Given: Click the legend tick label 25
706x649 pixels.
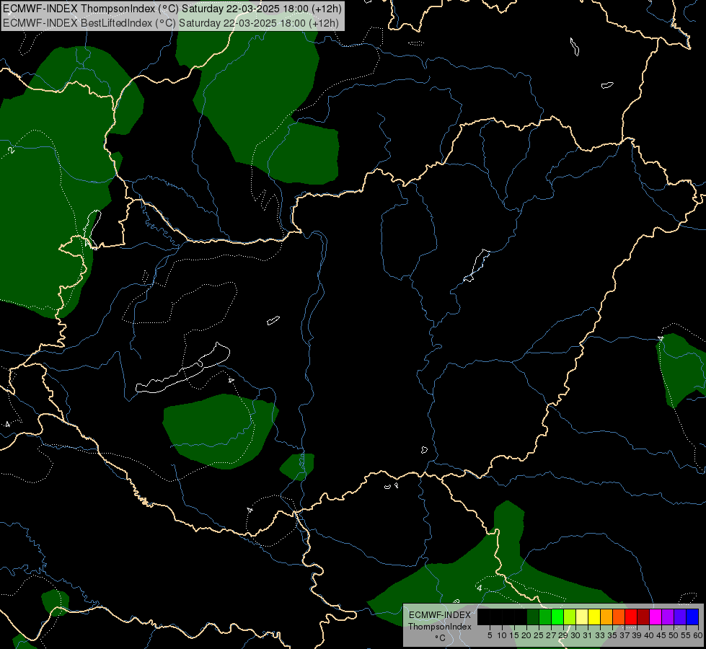Looking at the screenshot, I should tap(539, 635).
